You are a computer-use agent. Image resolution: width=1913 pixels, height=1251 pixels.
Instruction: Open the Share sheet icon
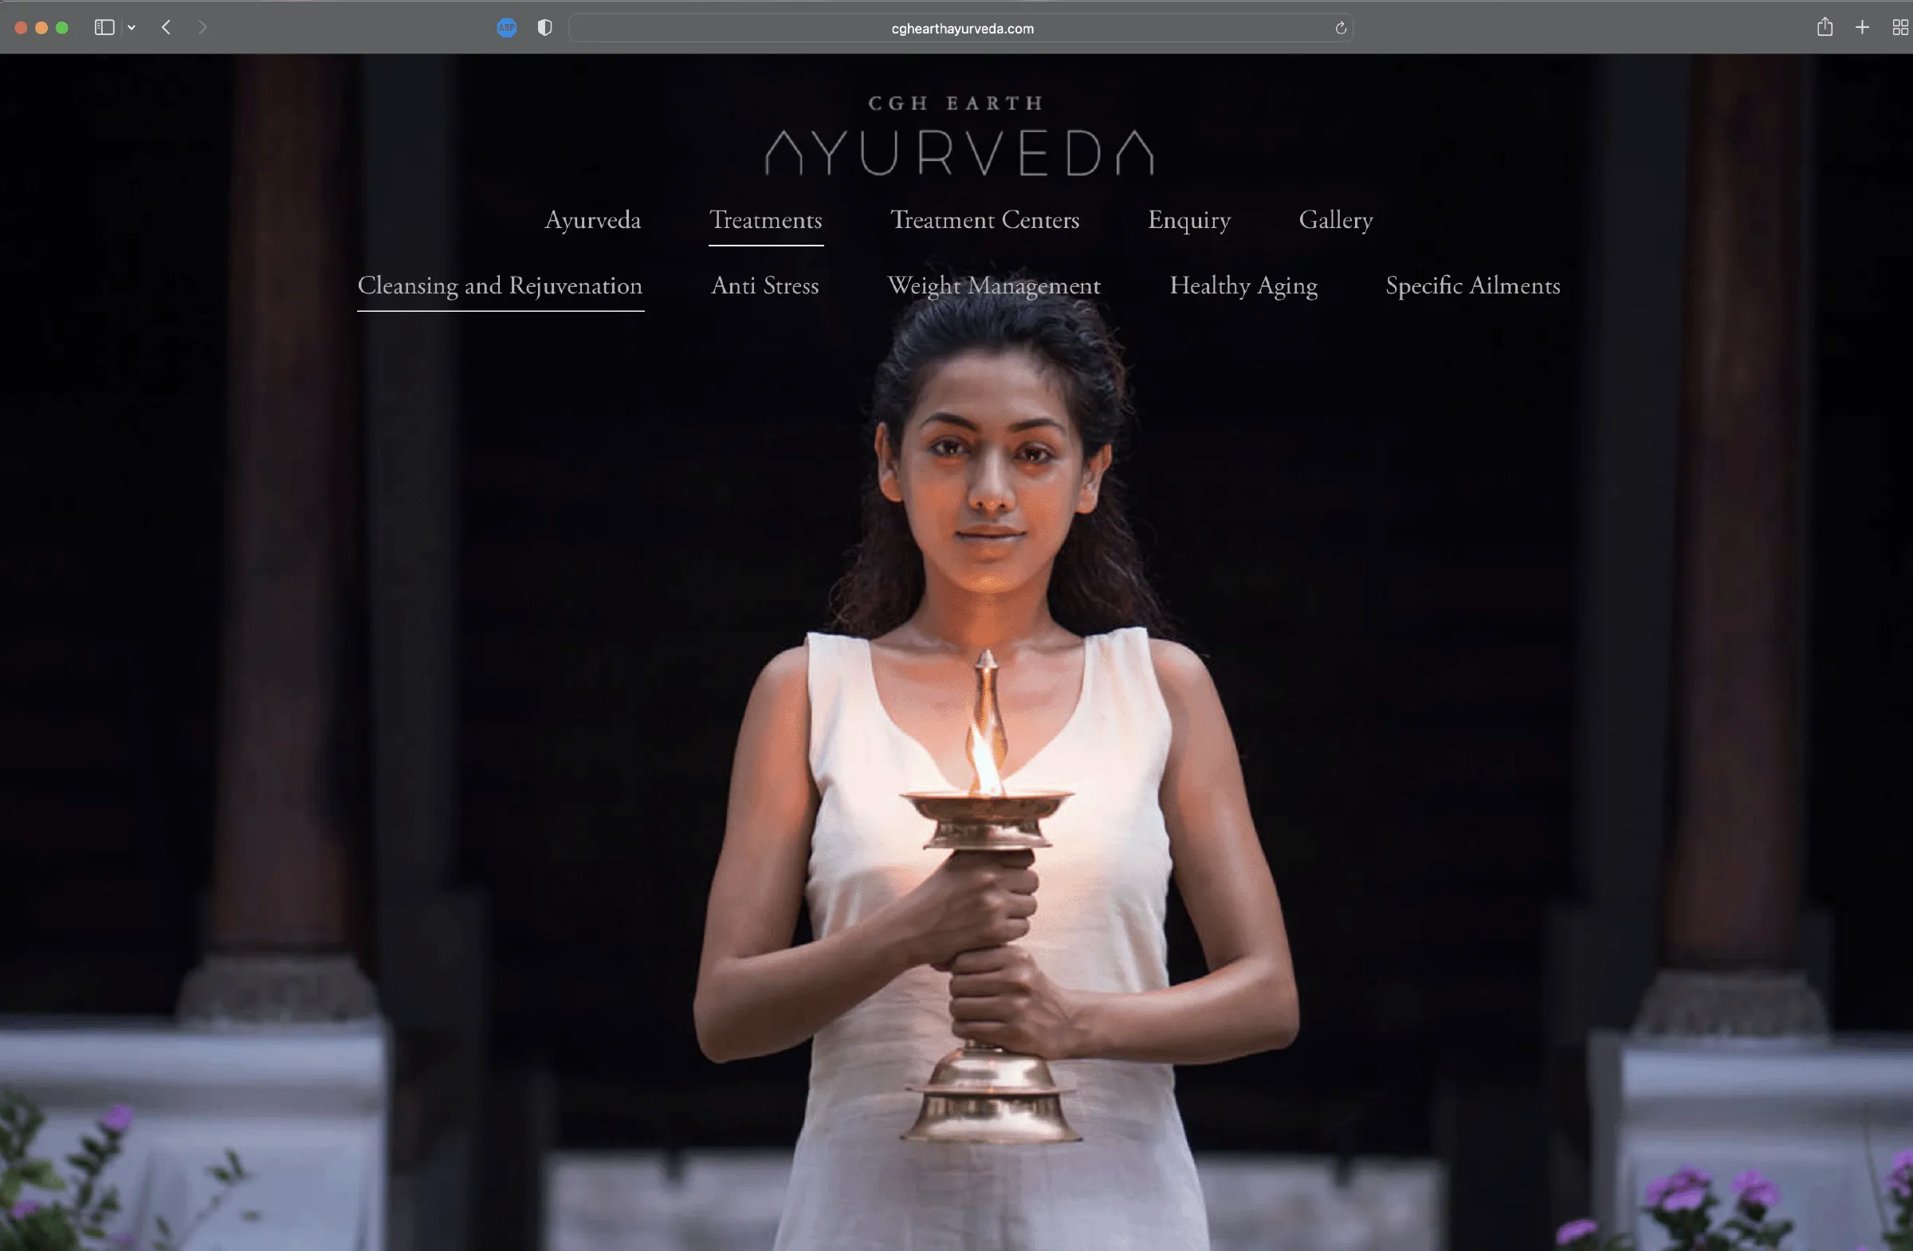point(1825,27)
